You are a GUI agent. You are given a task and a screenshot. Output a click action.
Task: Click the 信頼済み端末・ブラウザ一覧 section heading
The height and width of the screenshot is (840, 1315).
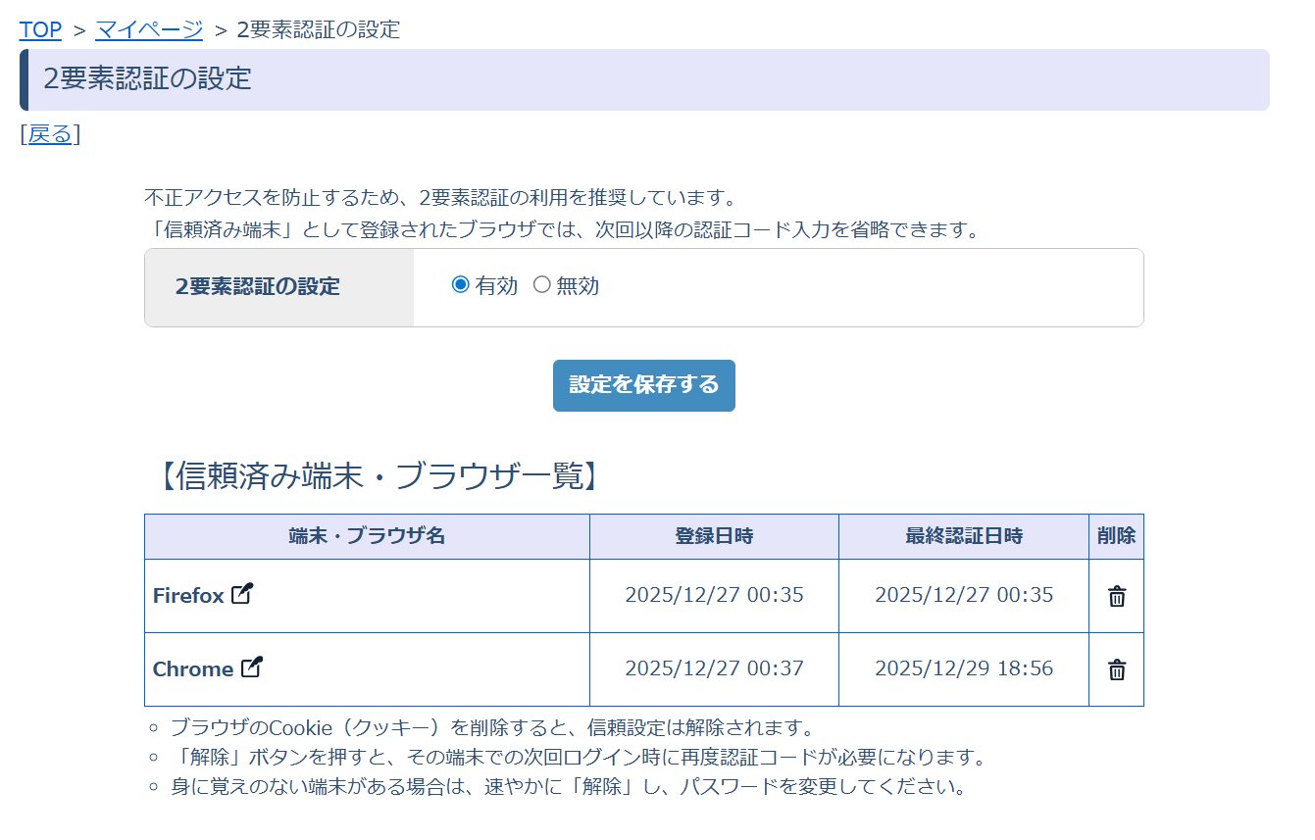(377, 475)
